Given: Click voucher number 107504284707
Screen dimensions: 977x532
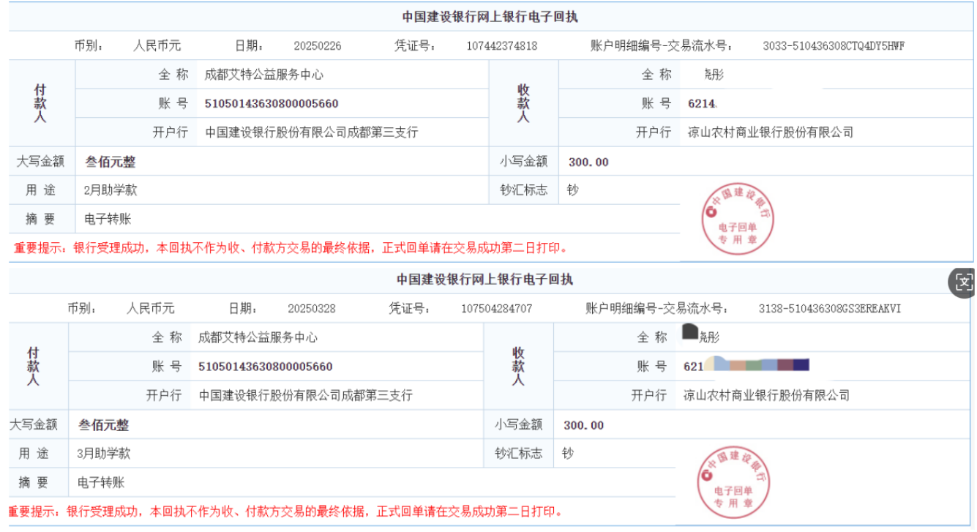Looking at the screenshot, I should [497, 309].
